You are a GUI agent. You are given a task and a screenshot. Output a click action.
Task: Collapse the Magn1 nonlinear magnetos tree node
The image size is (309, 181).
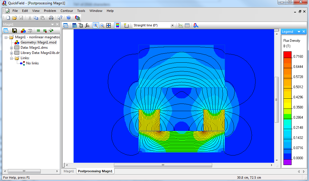[6, 37]
